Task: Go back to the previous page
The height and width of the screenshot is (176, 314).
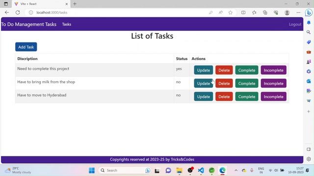Action: click(x=7, y=12)
